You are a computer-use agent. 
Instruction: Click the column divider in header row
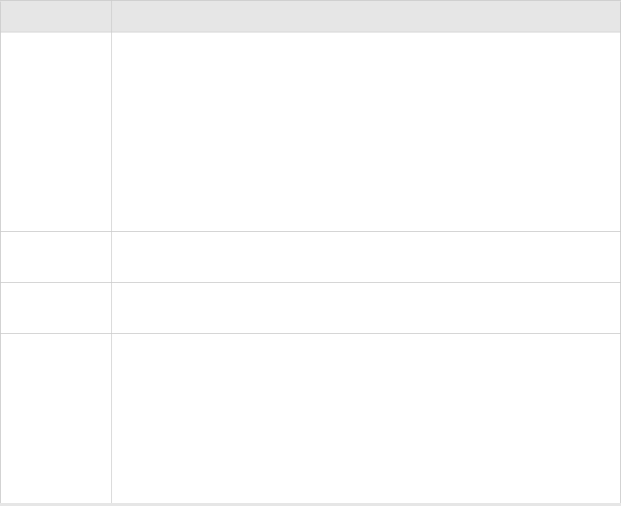(111, 16)
